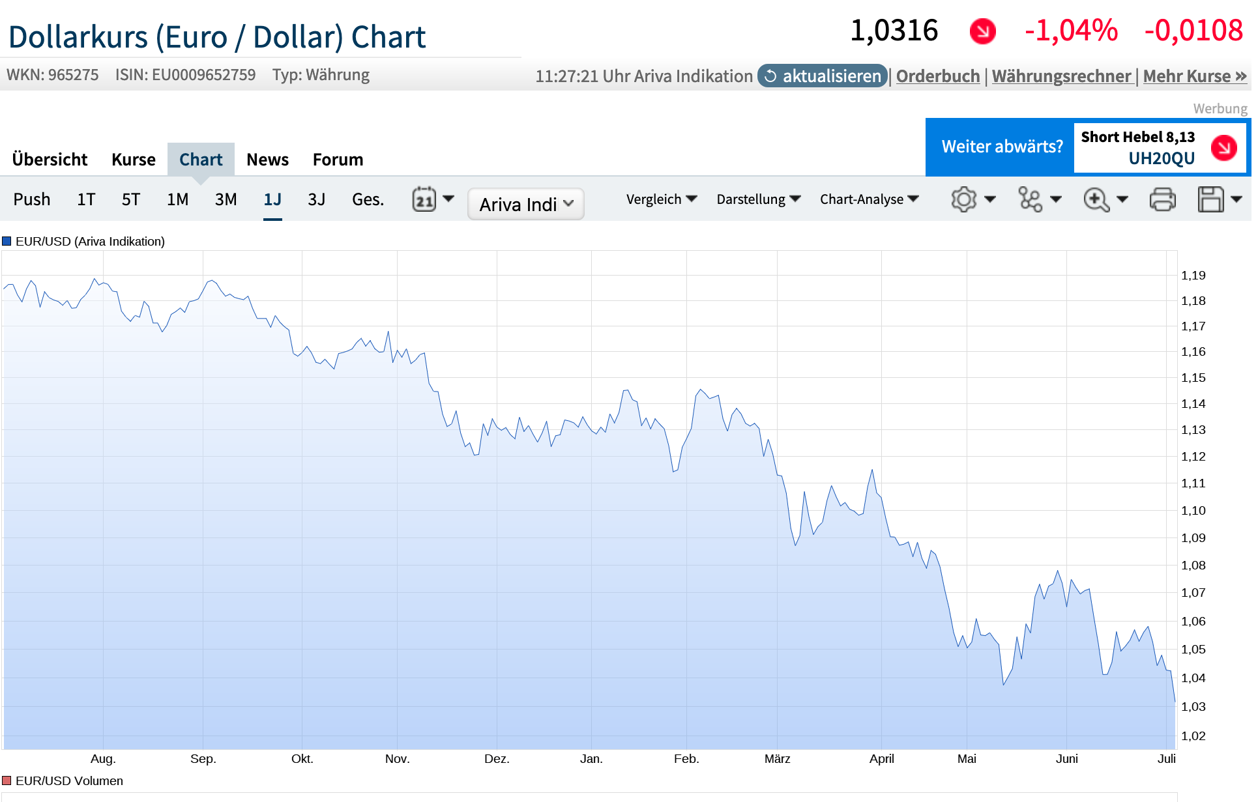The height and width of the screenshot is (802, 1258).
Task: Switch to the News tab
Action: coord(267,160)
